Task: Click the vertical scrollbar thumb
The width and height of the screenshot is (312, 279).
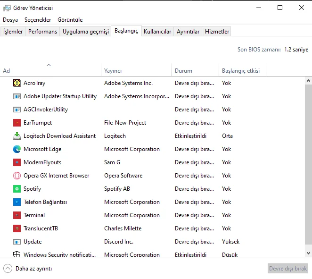Action: (x=308, y=164)
